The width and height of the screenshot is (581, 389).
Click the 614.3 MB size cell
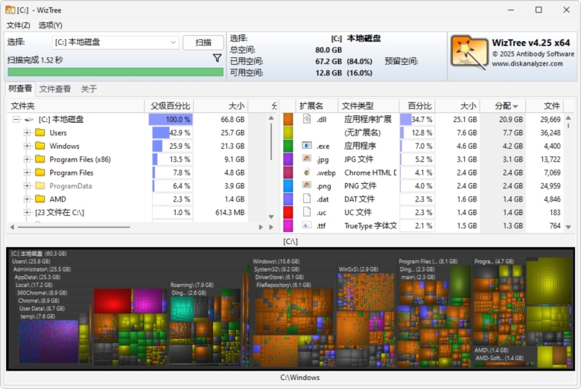click(229, 213)
